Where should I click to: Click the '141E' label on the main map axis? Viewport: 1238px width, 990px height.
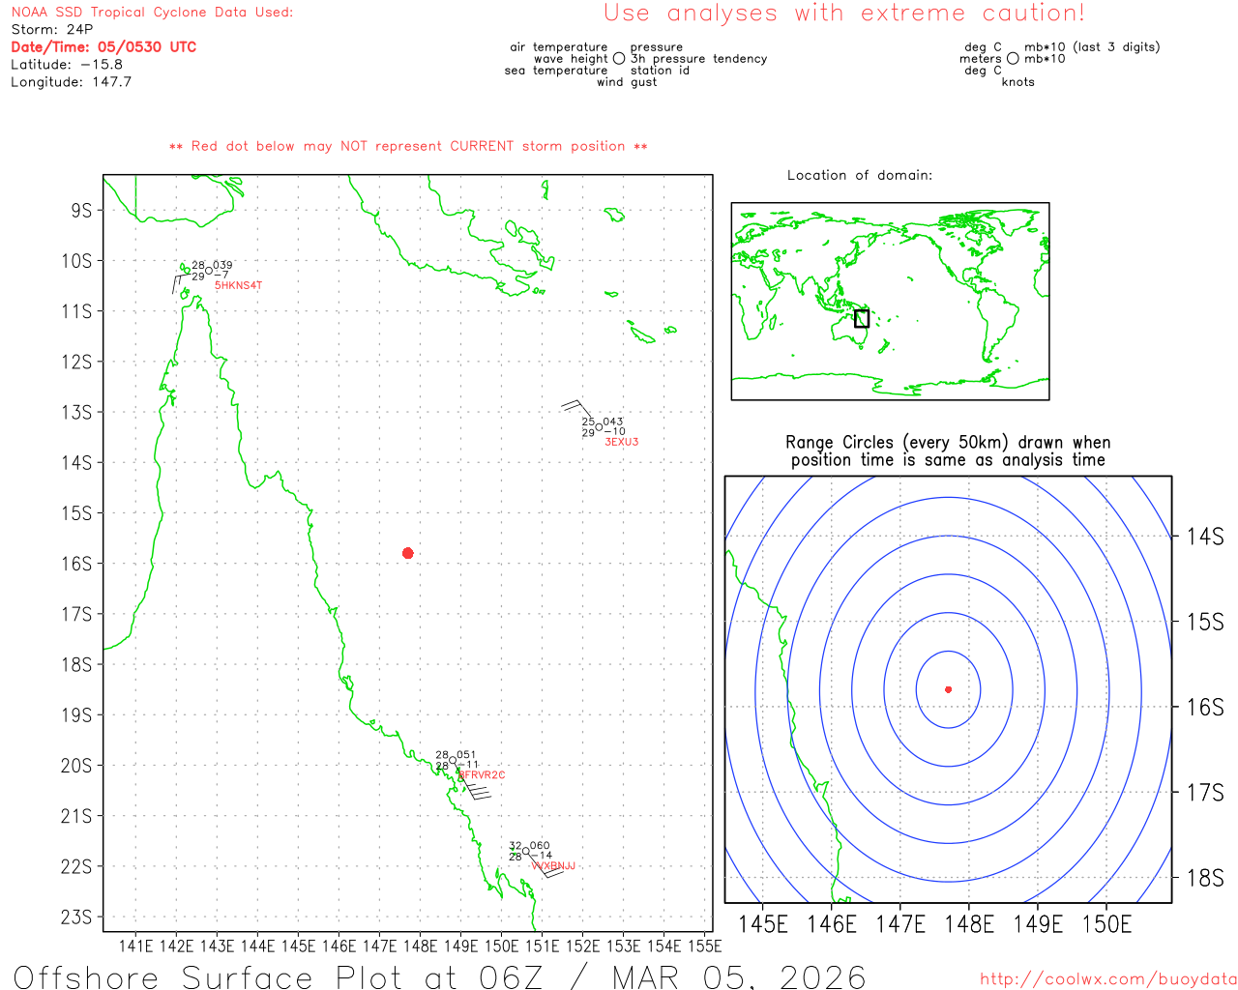coord(136,946)
